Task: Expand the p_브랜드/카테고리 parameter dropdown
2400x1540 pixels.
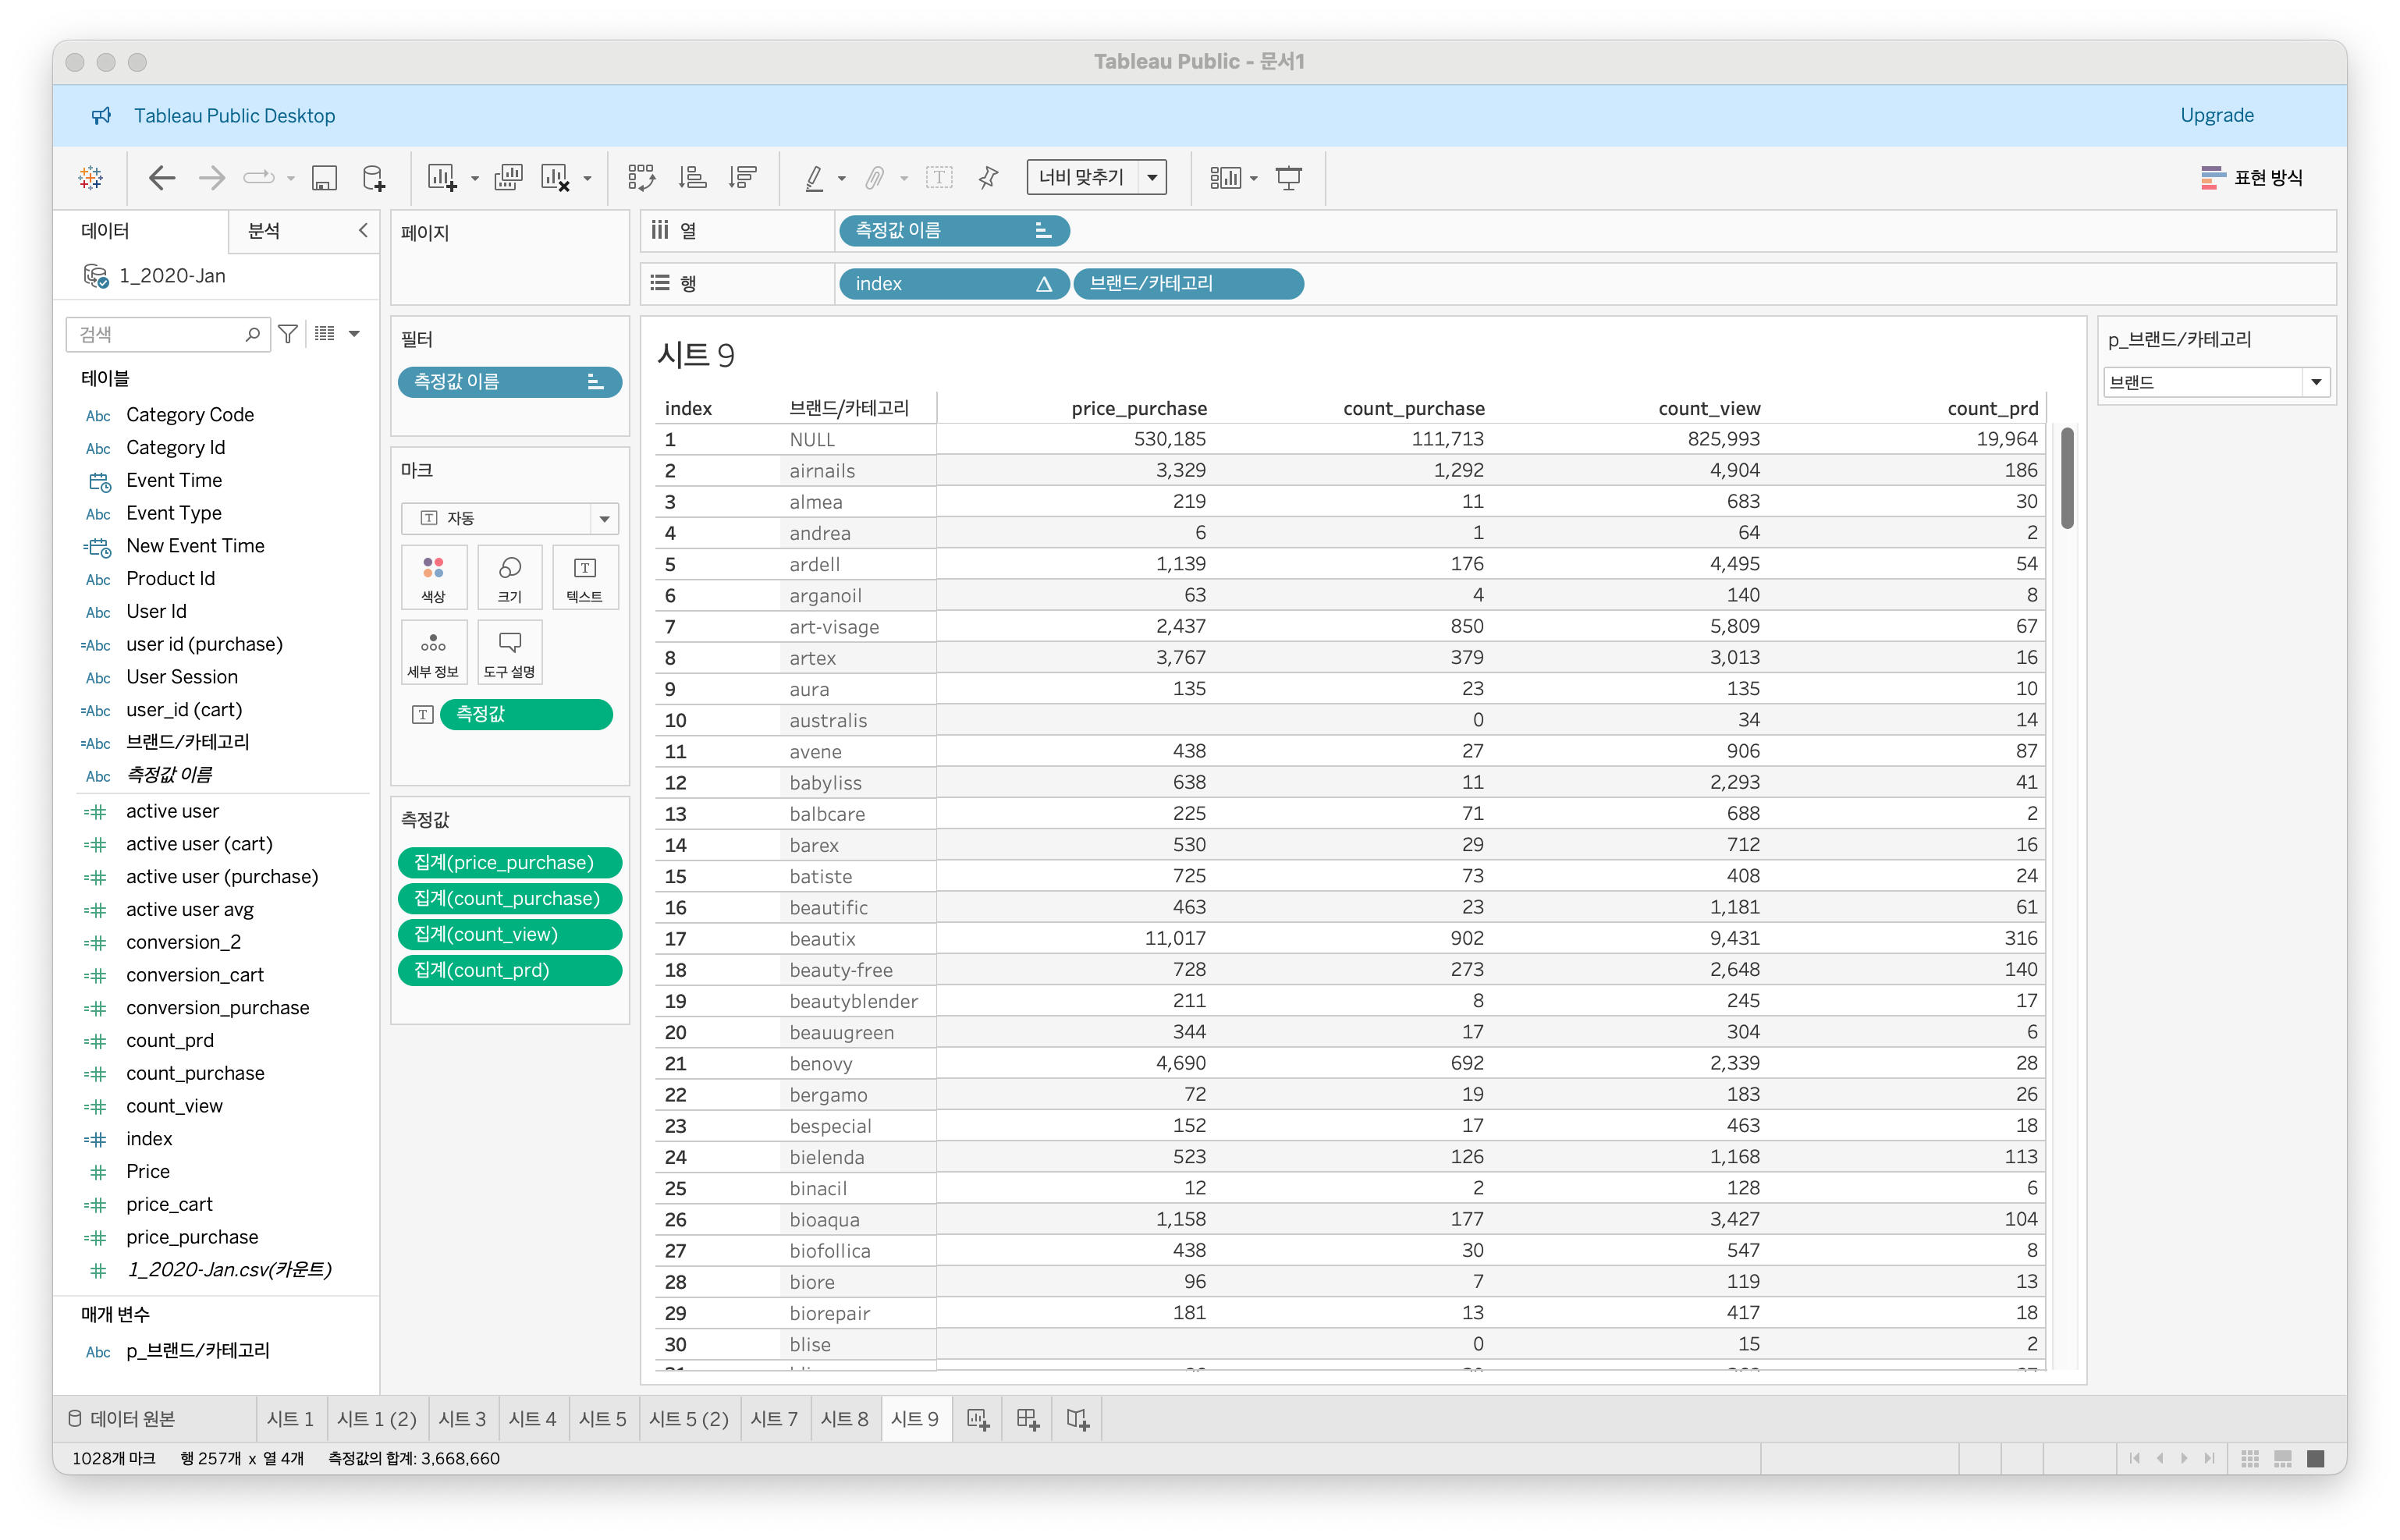Action: point(2316,382)
